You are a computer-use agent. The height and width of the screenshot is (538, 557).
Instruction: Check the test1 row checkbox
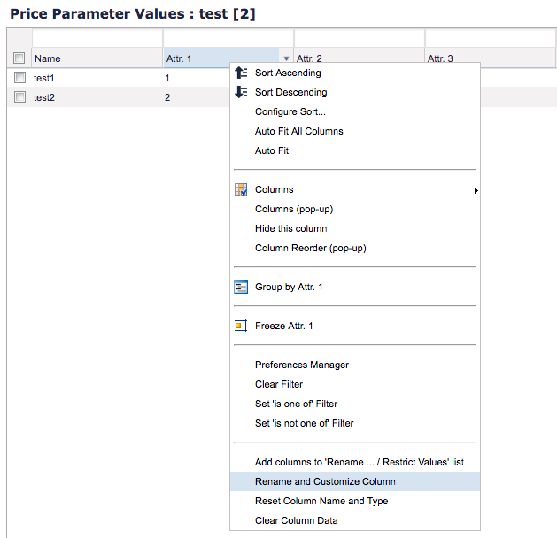tap(19, 77)
